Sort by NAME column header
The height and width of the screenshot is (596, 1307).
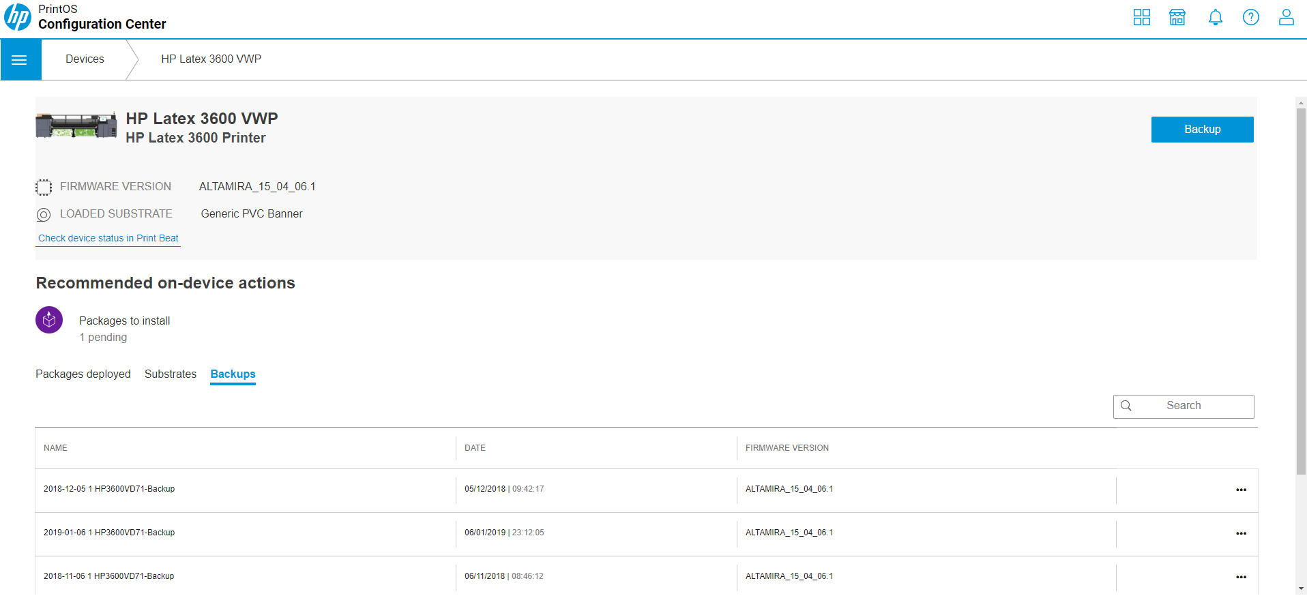point(55,448)
